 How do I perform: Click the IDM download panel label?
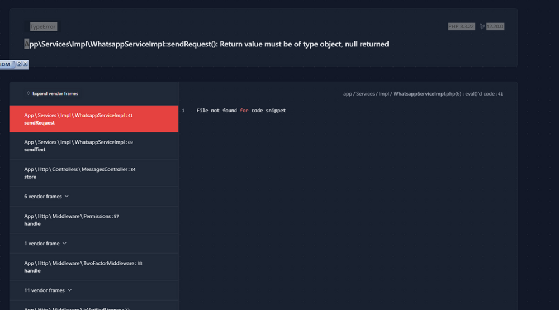[x=6, y=64]
